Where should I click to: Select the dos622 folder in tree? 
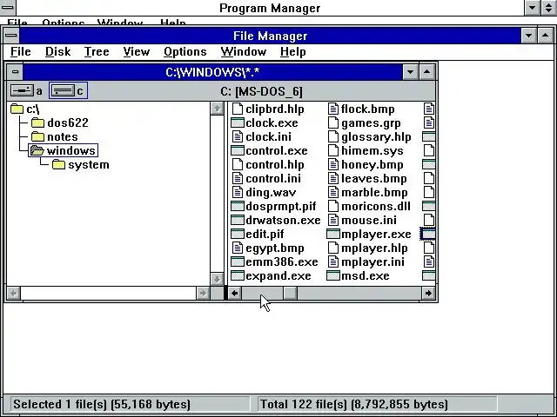[x=68, y=122]
